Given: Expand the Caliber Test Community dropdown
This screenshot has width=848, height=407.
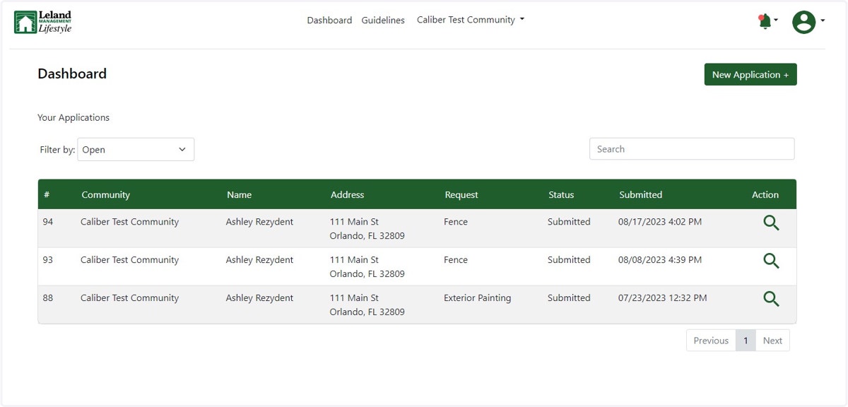Looking at the screenshot, I should [x=471, y=20].
